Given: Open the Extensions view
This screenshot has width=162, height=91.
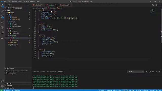Looking at the screenshot, I should (x=2, y=33).
